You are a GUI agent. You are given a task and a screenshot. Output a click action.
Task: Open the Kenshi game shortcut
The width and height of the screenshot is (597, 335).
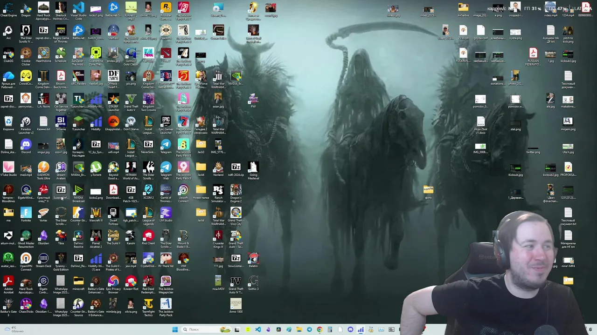[x=131, y=236]
